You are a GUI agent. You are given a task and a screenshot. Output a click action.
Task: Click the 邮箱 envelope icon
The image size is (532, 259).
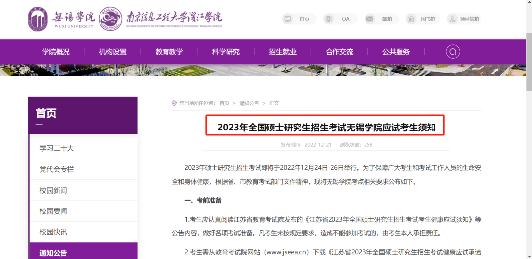click(x=370, y=19)
